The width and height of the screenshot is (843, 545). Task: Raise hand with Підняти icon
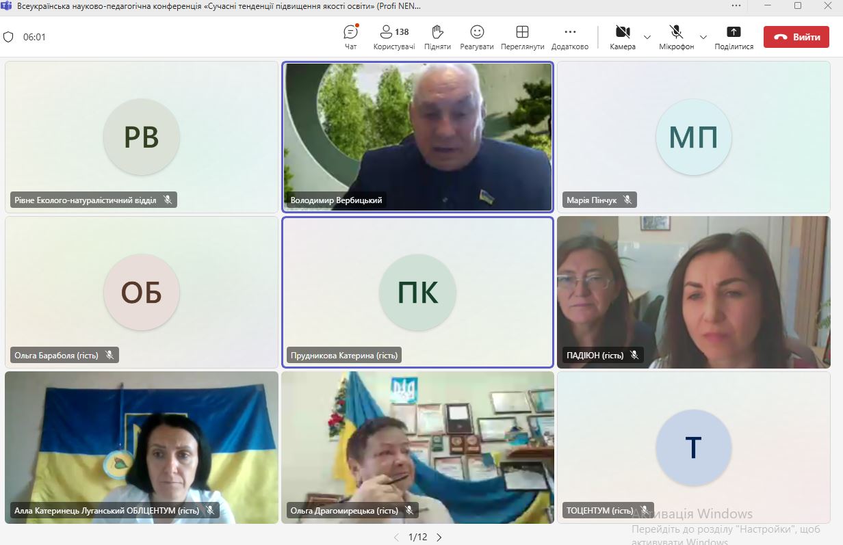[x=437, y=32]
